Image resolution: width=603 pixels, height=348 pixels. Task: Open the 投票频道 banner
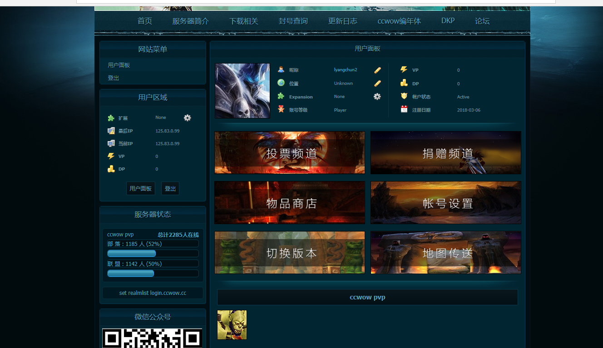click(289, 152)
